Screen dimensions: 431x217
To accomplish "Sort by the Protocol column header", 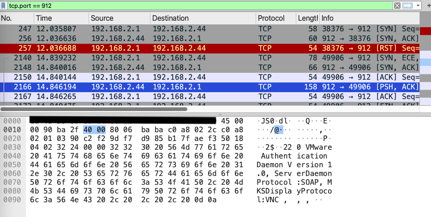I will (x=276, y=18).
